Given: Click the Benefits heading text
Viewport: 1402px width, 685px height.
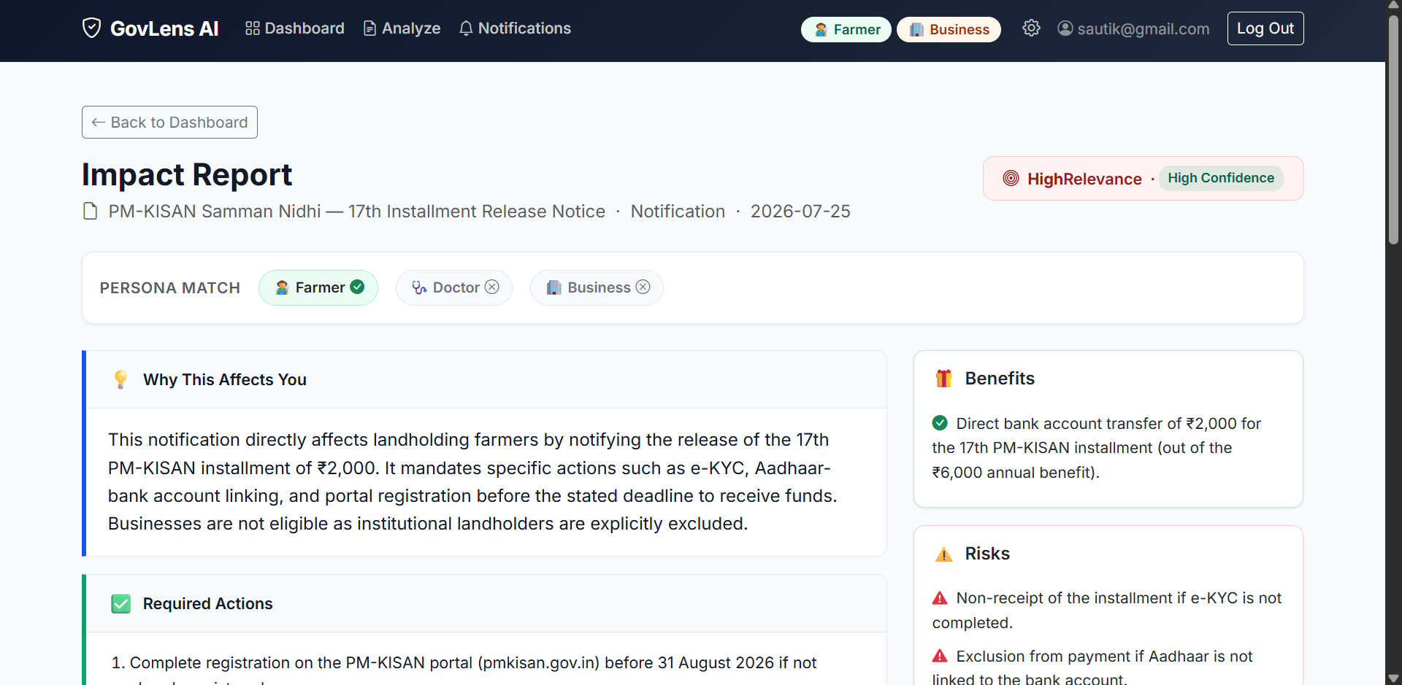Looking at the screenshot, I should pos(1000,379).
